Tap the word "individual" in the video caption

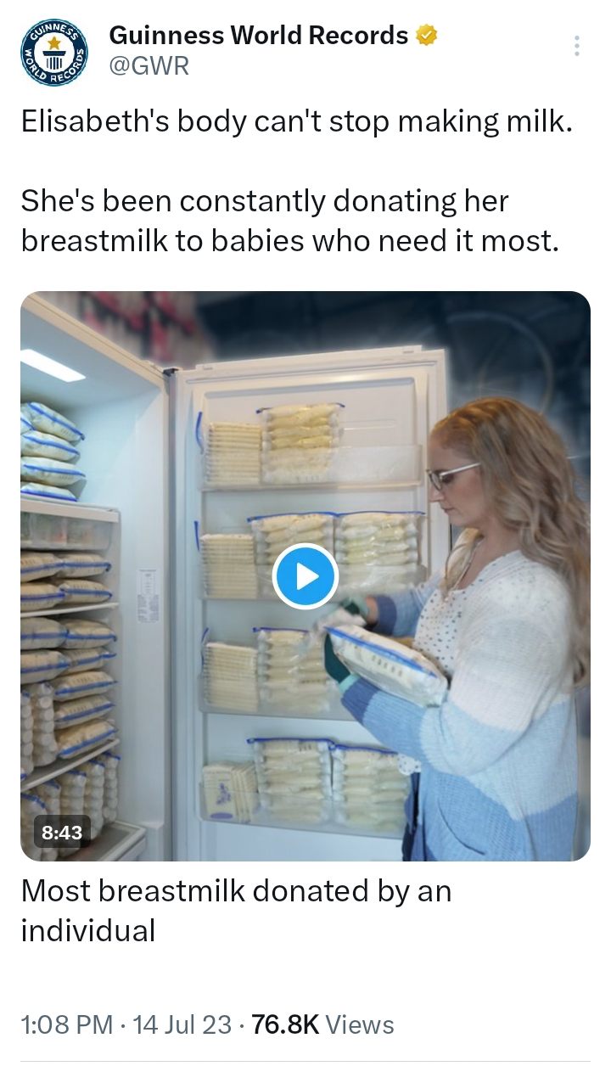click(88, 930)
